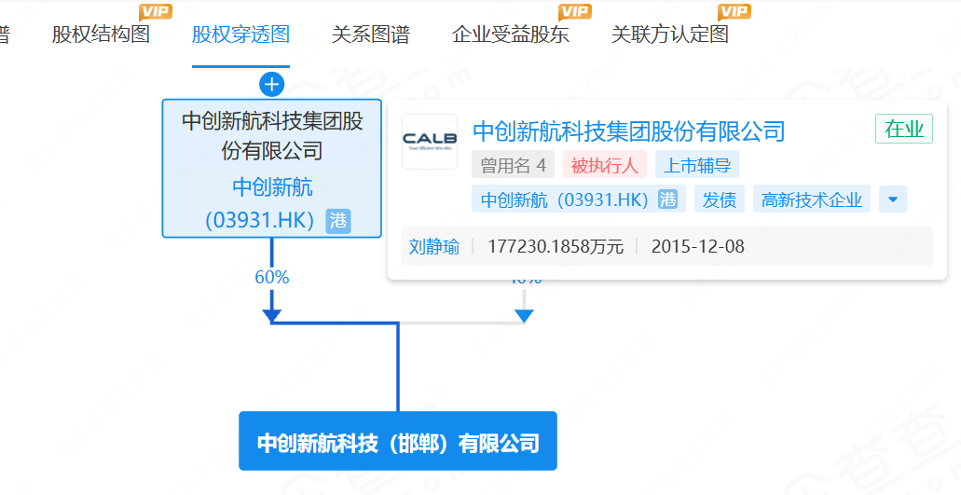Viewport: 961px width, 495px height.
Task: Open the 中创新航科技集团股份有限公司 link in the popup
Action: pyautogui.click(x=629, y=131)
